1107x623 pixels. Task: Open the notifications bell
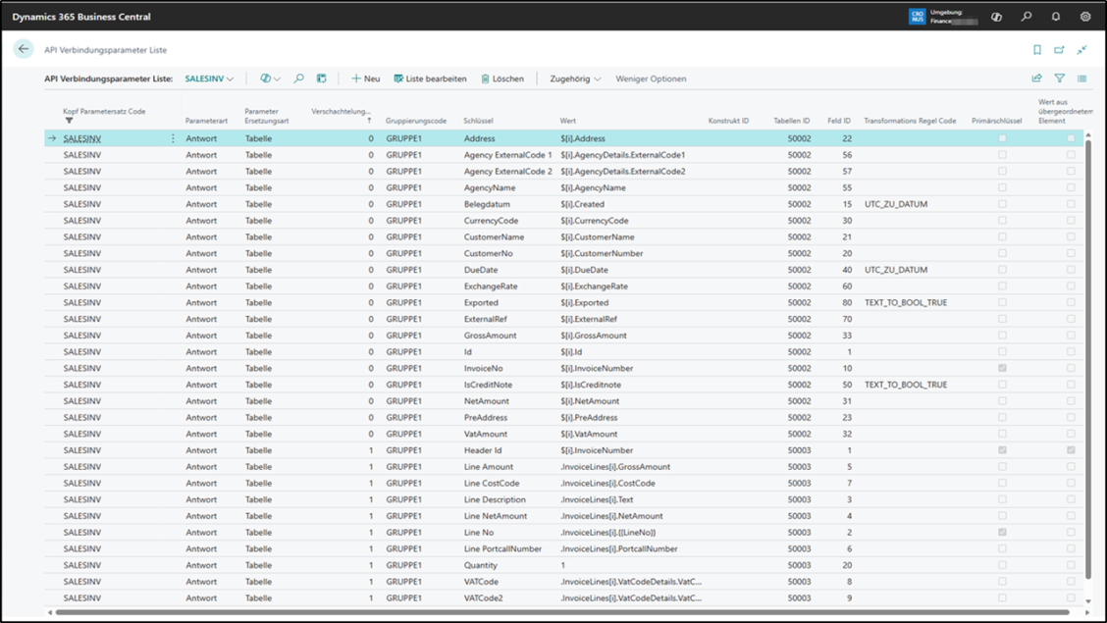coord(1055,17)
